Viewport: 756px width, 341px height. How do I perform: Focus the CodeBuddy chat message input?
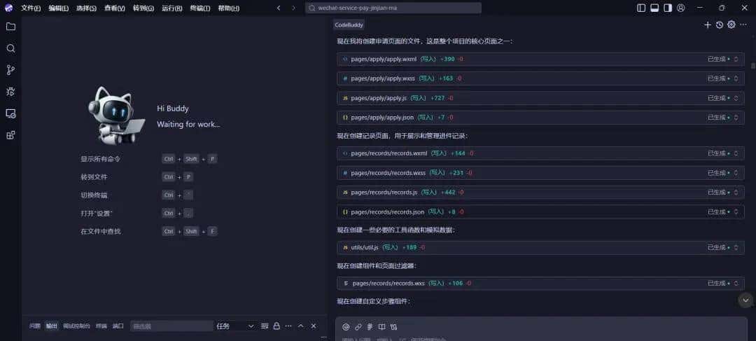point(542,338)
